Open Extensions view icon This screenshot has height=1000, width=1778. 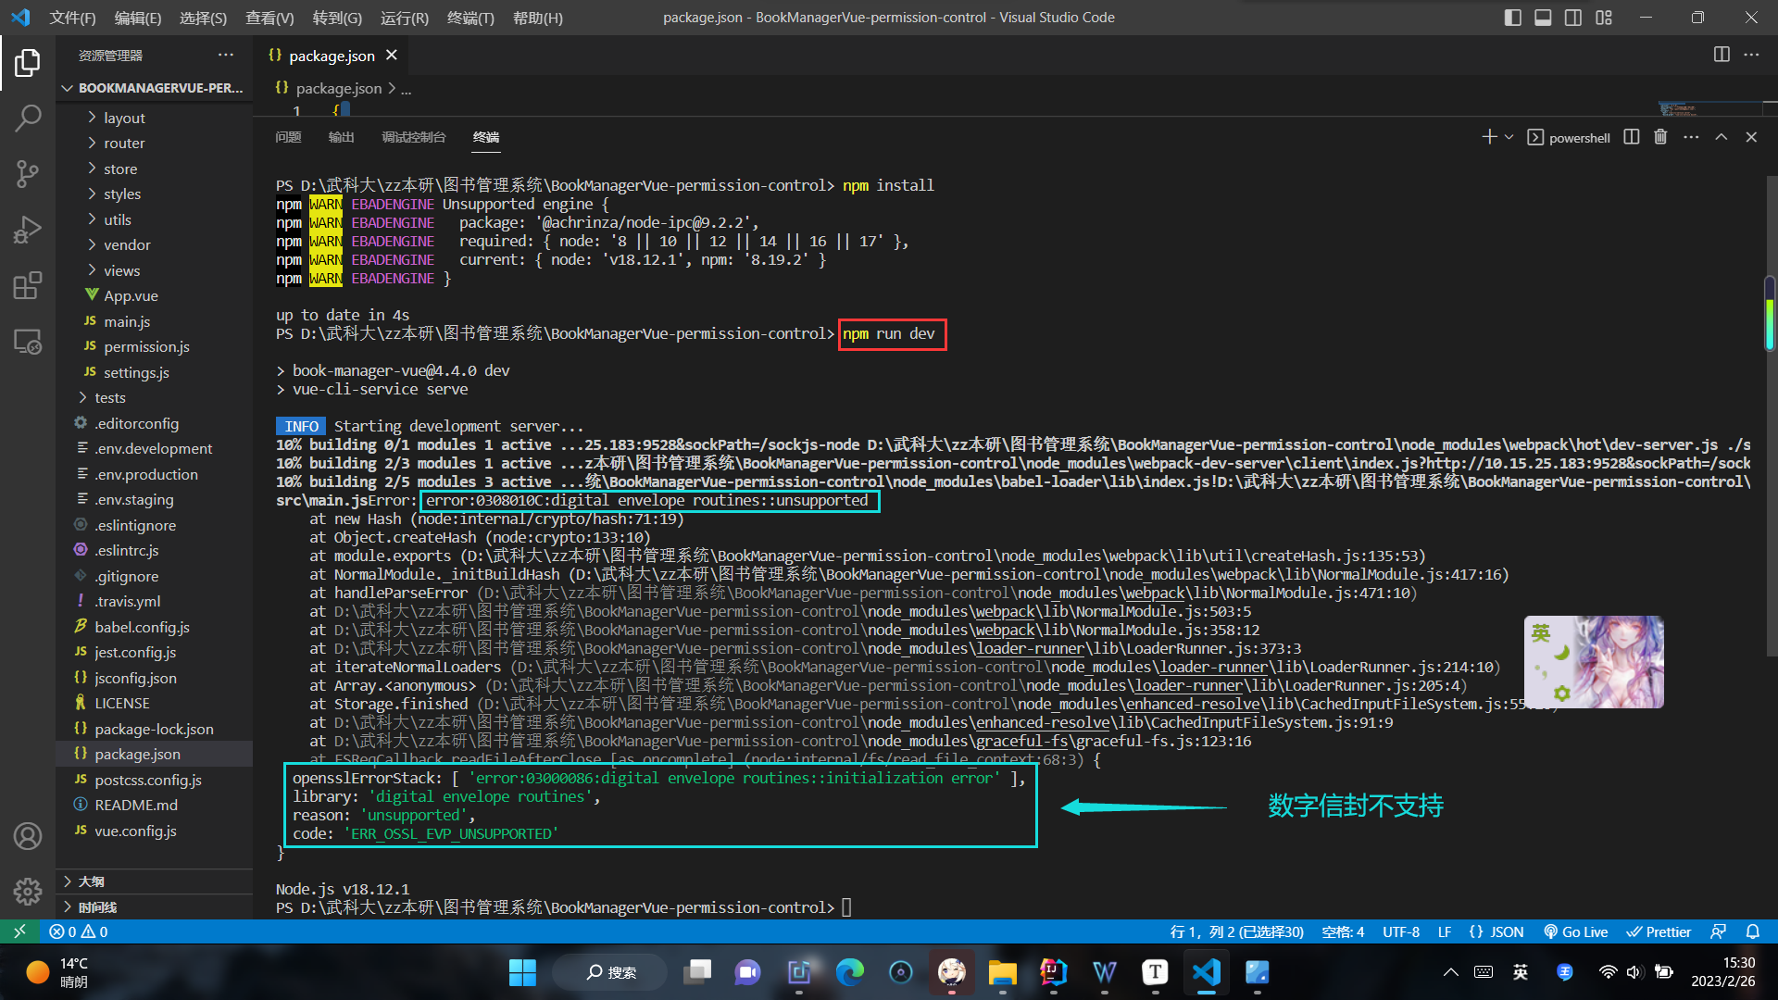[x=28, y=285]
